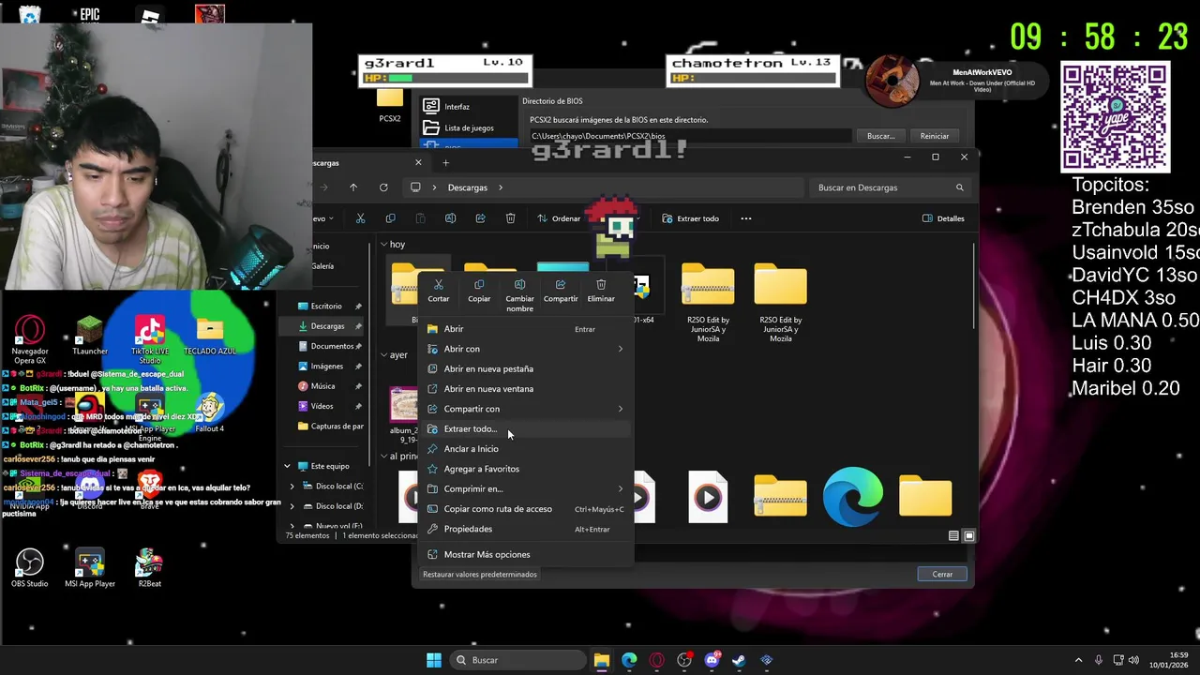The height and width of the screenshot is (675, 1200).
Task: Refresh the Descargas folder view
Action: click(x=383, y=187)
